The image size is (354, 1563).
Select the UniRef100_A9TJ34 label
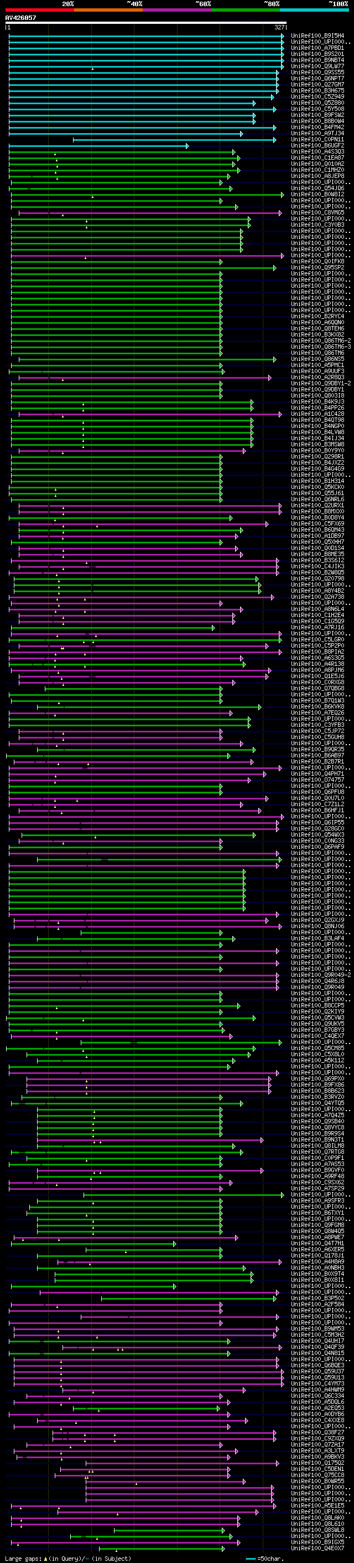tap(317, 134)
